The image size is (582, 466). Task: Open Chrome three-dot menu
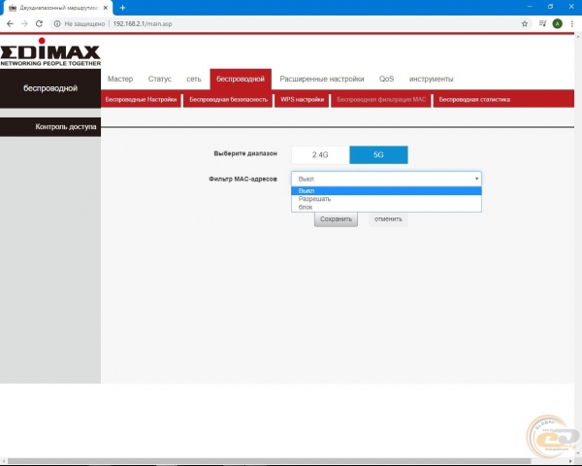572,23
